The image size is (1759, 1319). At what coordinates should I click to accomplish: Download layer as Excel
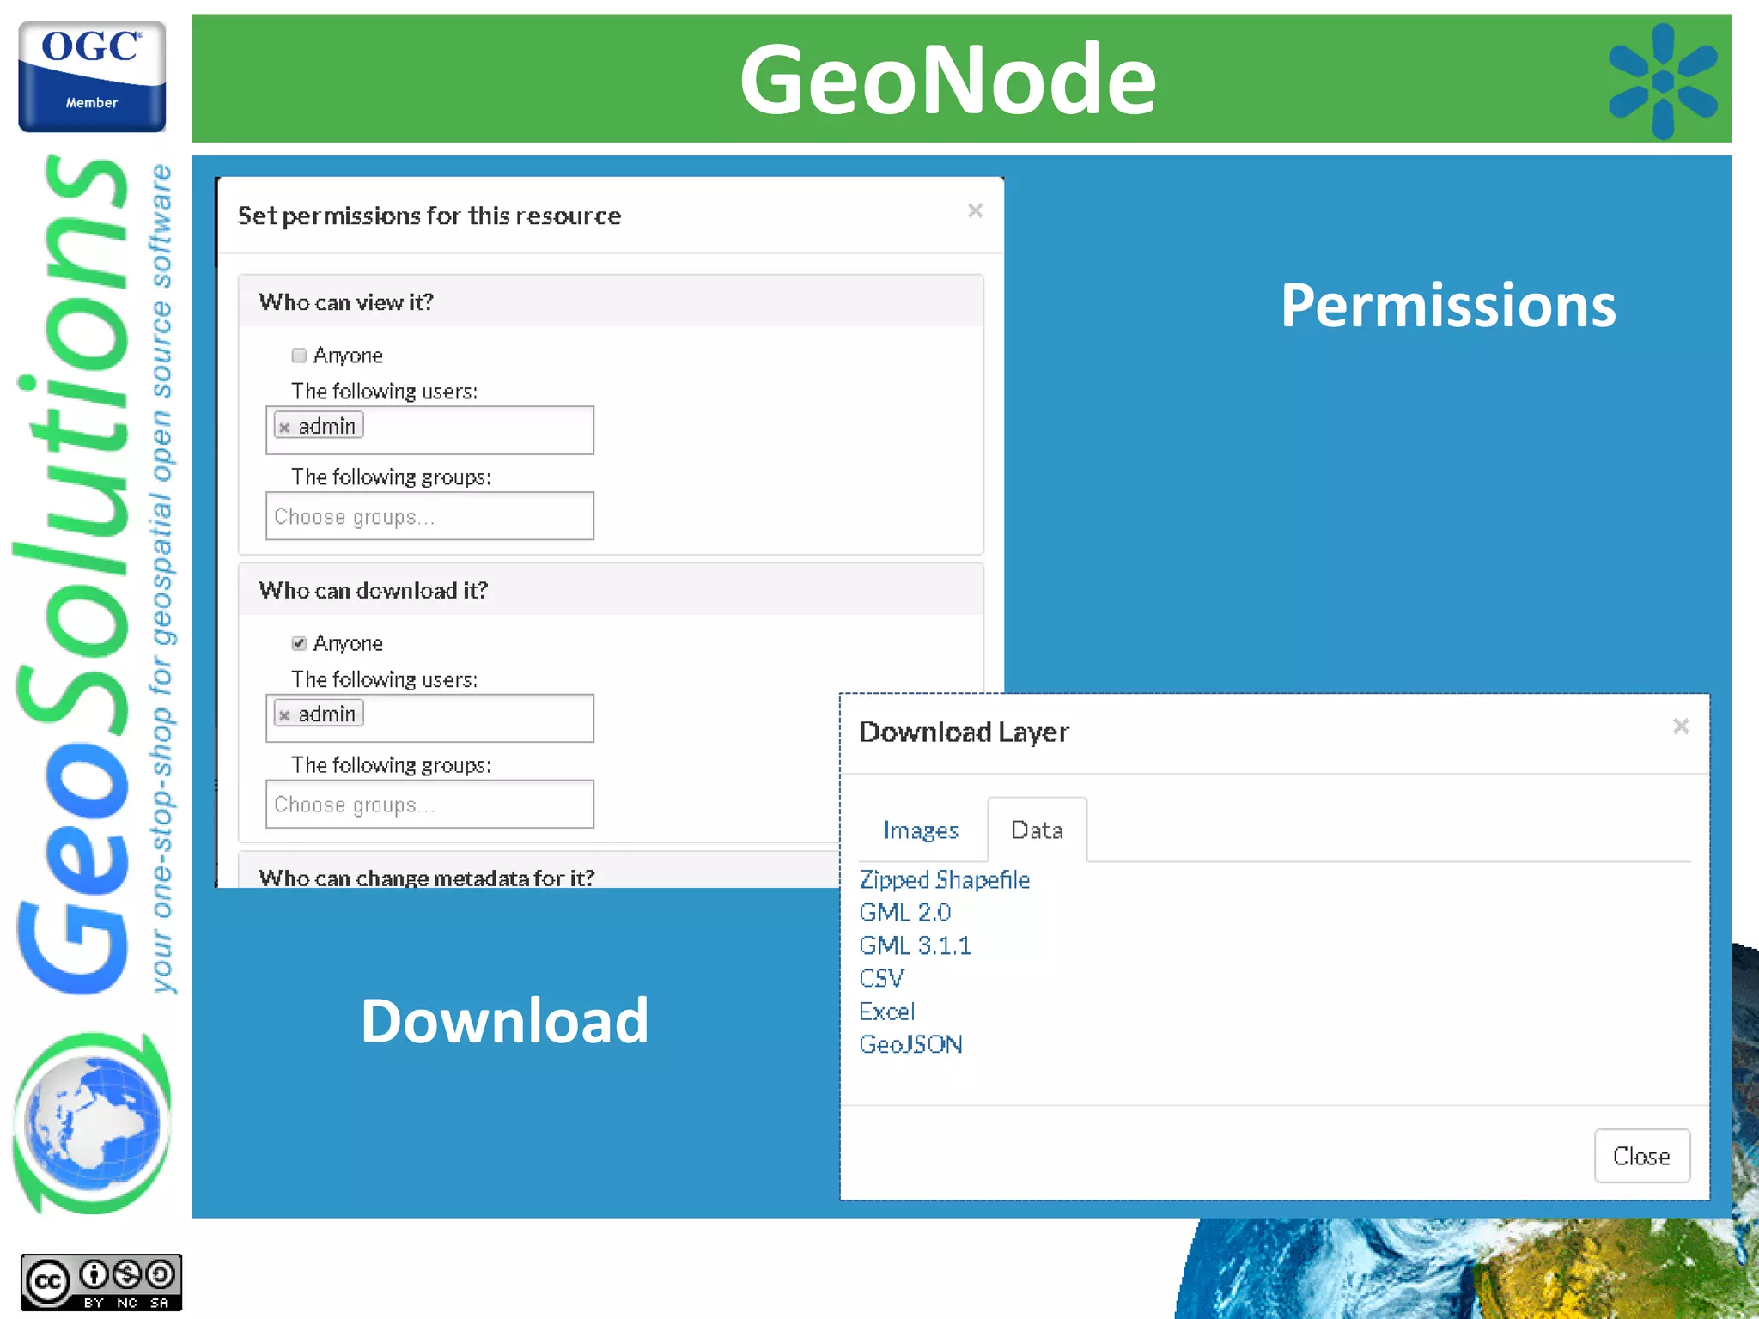coord(886,1012)
